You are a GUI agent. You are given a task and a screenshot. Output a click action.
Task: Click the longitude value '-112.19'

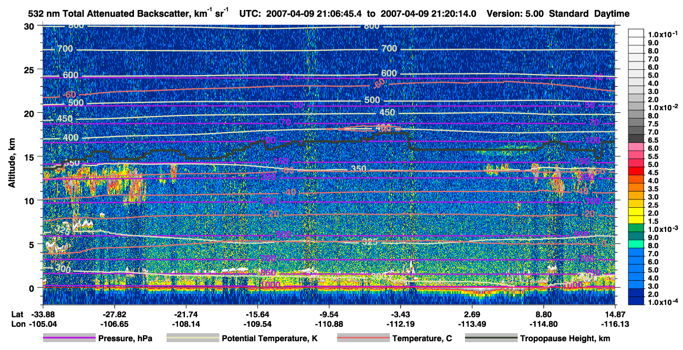401,324
